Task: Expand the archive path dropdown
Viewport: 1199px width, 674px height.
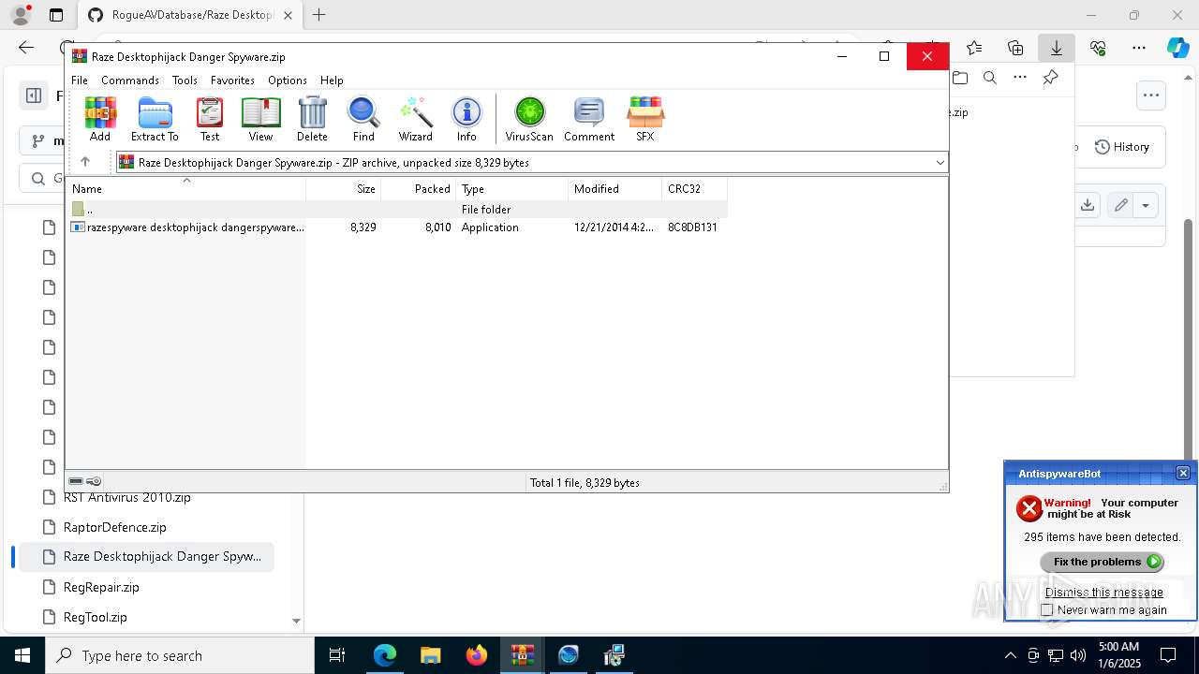Action: click(x=940, y=163)
